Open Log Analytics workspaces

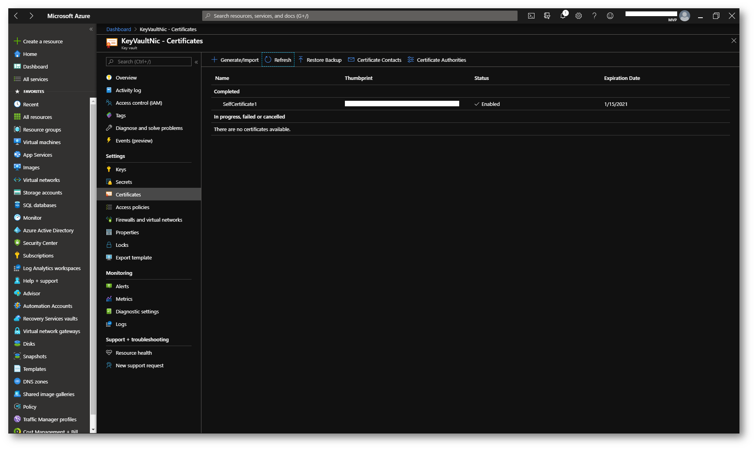[x=47, y=268]
